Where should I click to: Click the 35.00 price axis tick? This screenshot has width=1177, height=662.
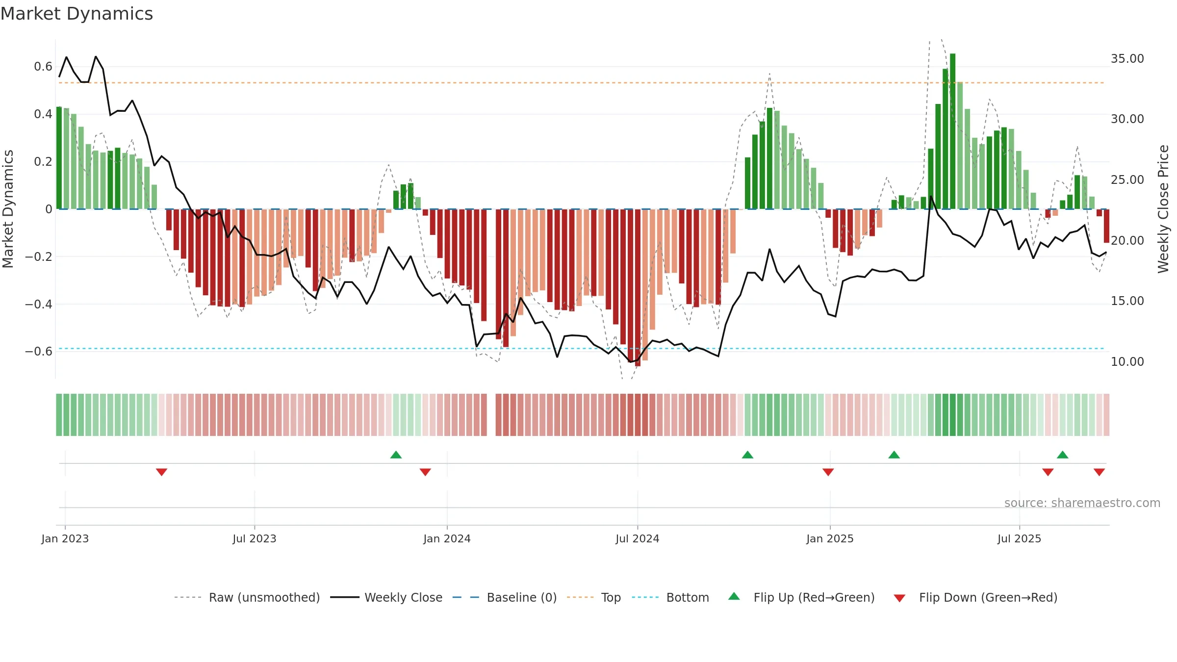pyautogui.click(x=1127, y=58)
